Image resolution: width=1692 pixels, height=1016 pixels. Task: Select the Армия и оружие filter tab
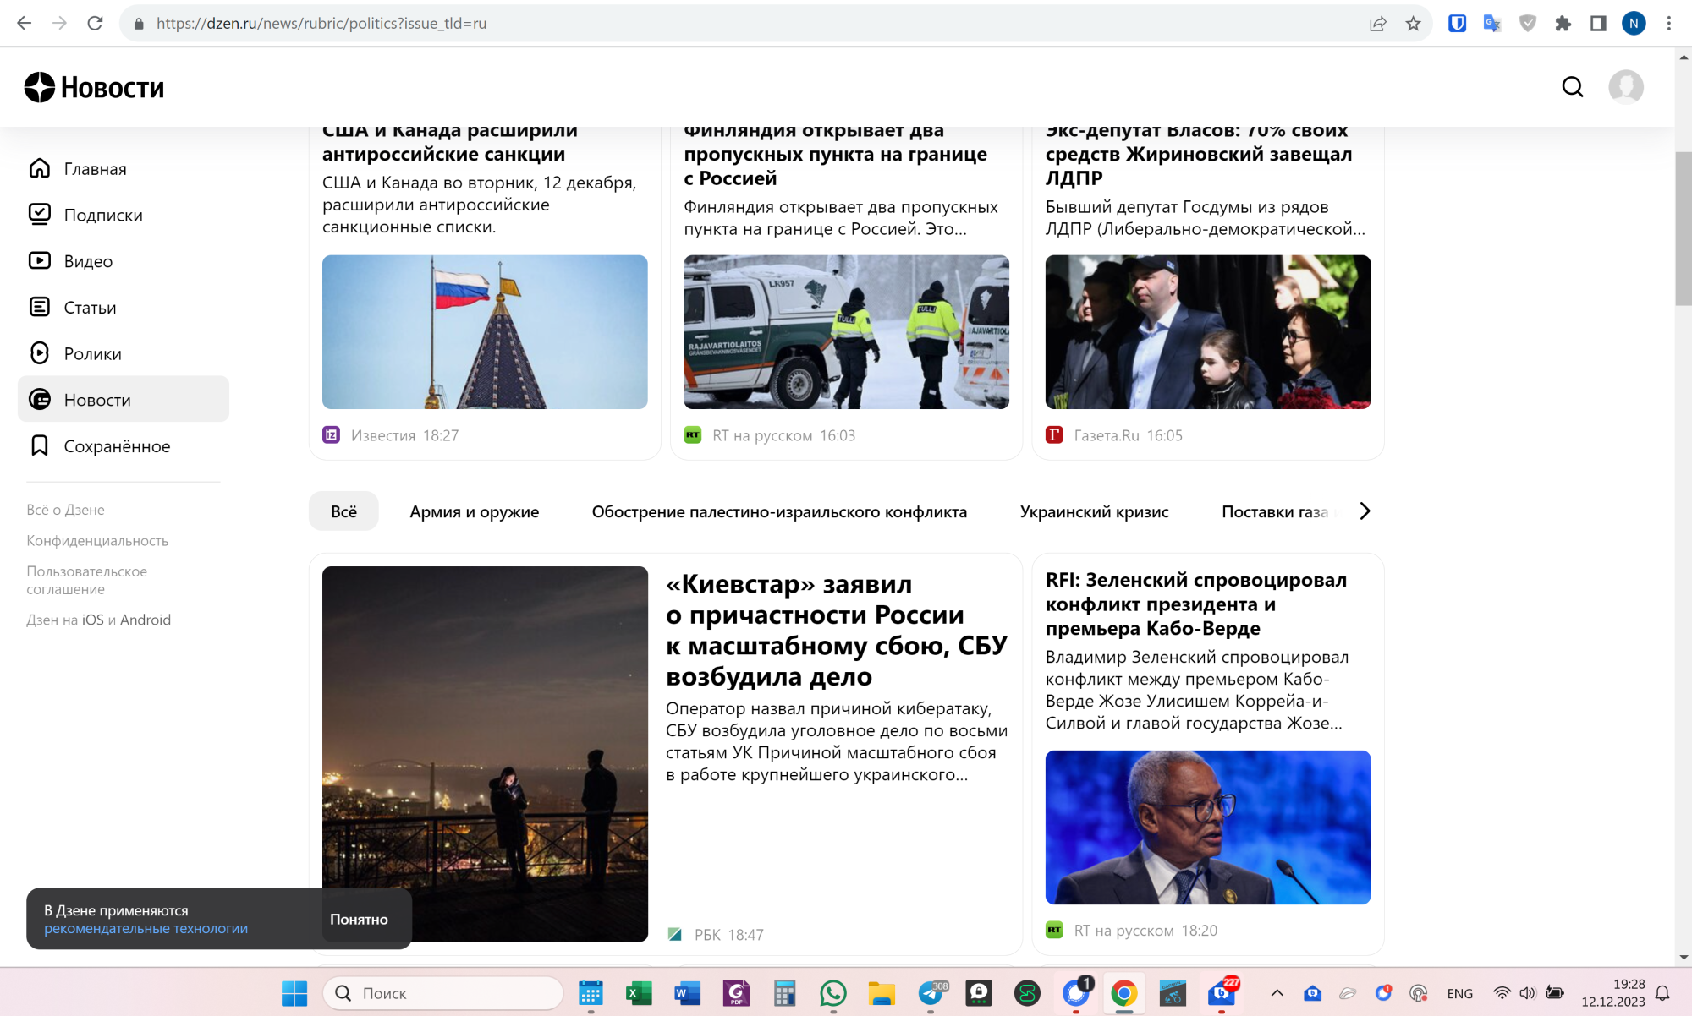tap(474, 511)
